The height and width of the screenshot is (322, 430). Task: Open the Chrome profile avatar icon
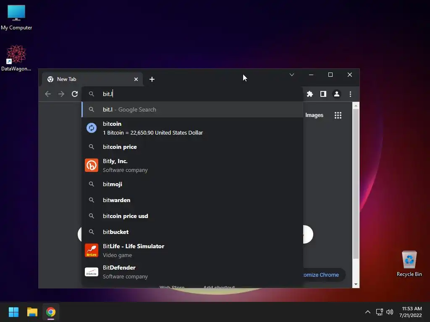337,94
